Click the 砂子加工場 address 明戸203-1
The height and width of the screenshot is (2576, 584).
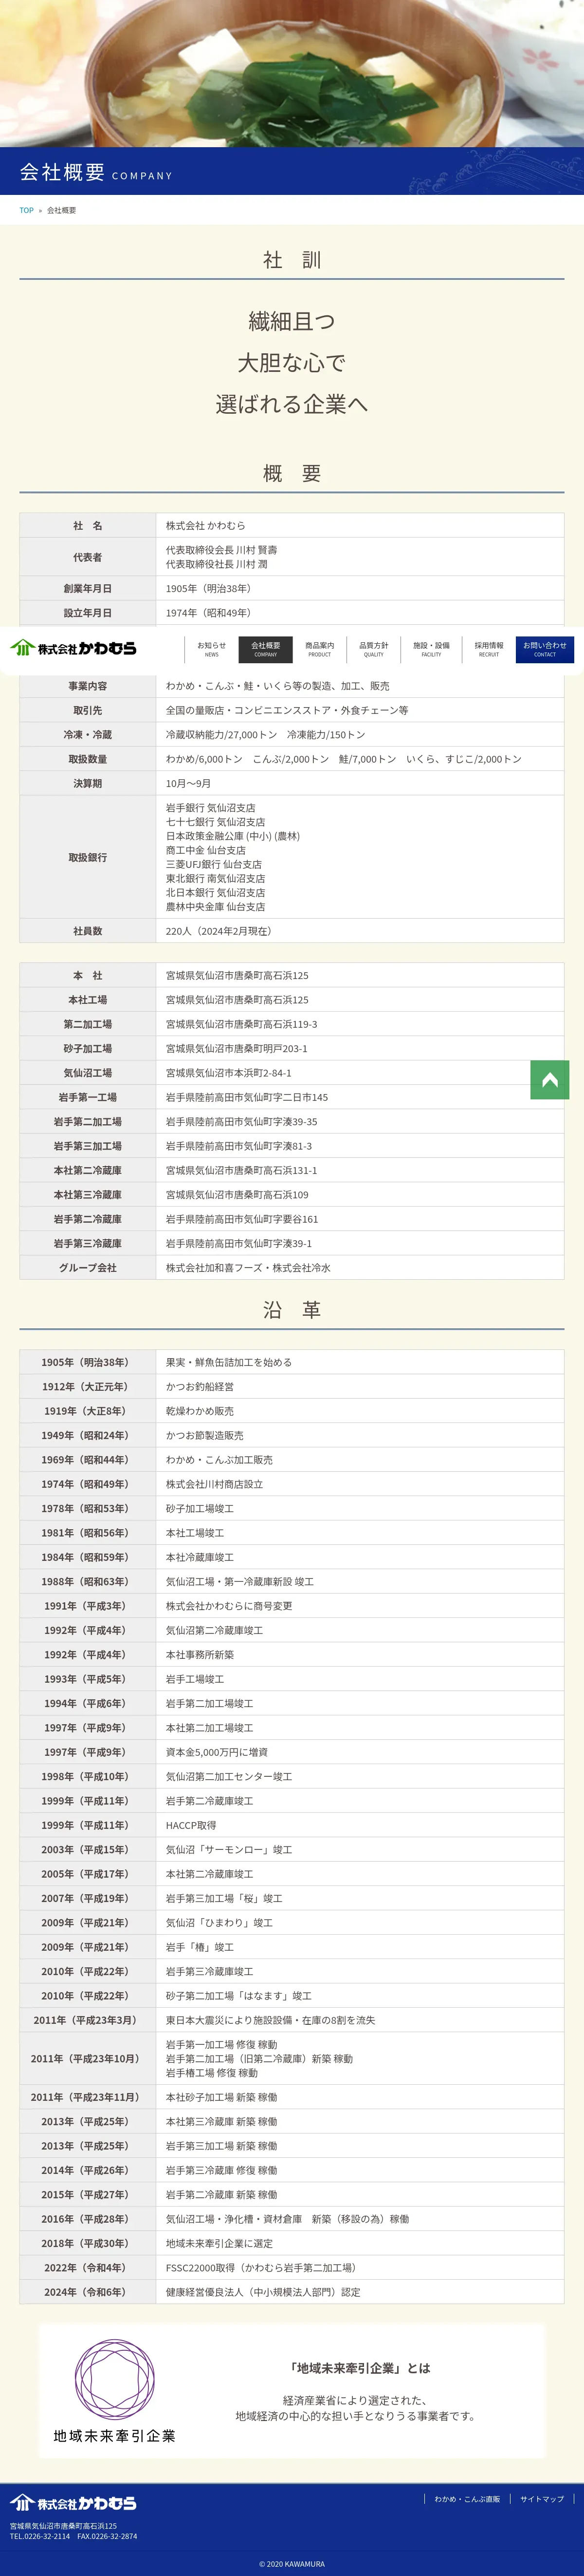(237, 1048)
